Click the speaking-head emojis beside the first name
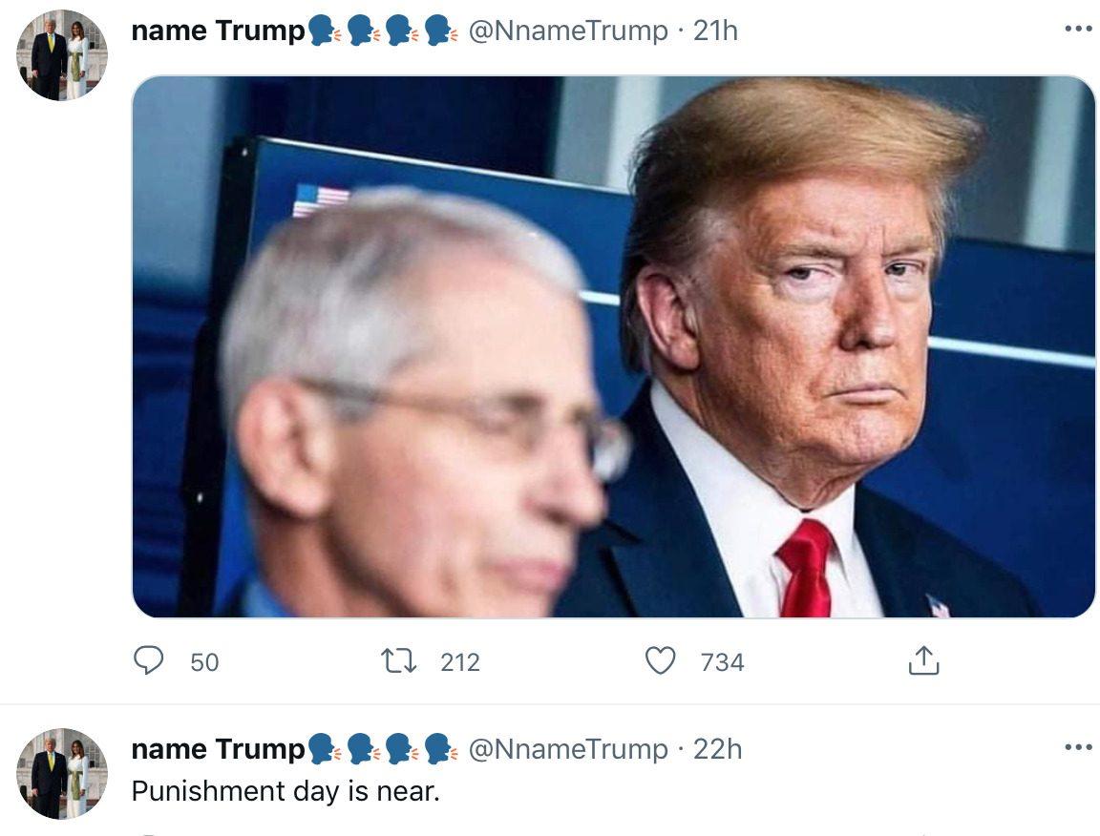Screen dimensions: 1100x836 tap(383, 31)
